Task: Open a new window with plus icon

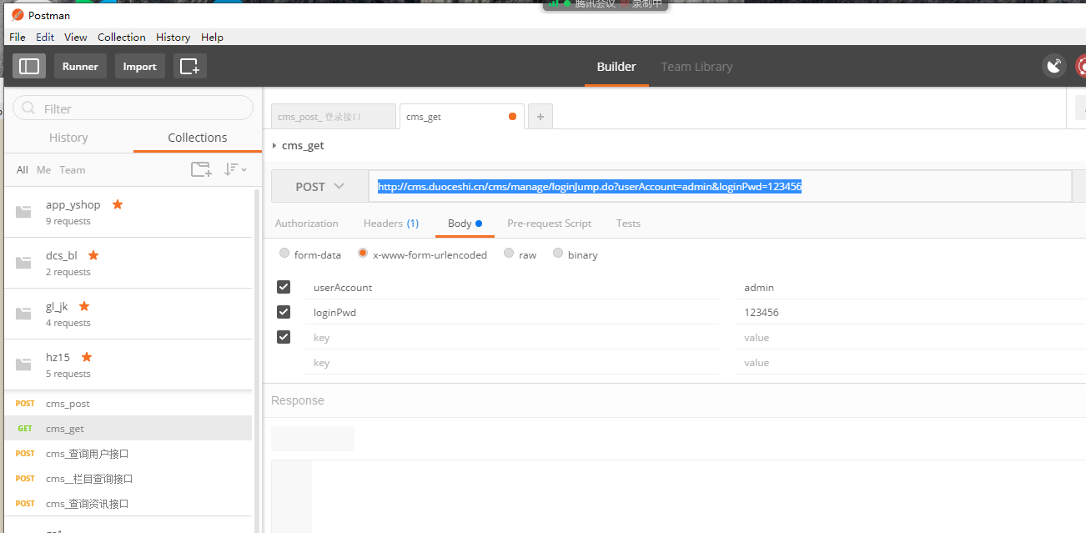Action: (x=190, y=66)
